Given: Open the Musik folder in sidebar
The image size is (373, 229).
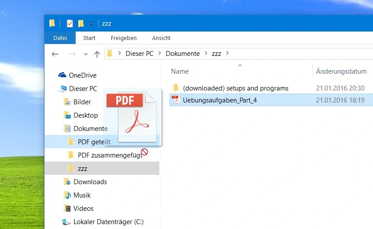Looking at the screenshot, I should tap(82, 195).
